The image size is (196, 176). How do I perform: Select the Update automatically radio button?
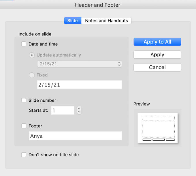click(32, 55)
